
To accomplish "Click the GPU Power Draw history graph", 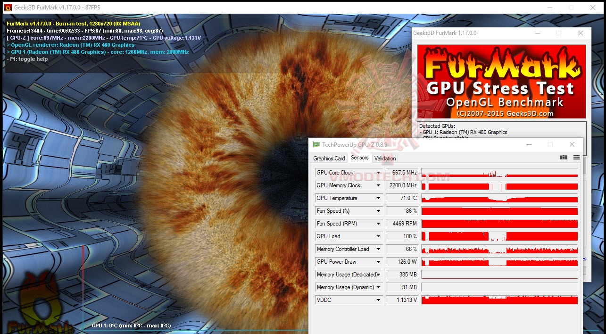I will pyautogui.click(x=499, y=262).
